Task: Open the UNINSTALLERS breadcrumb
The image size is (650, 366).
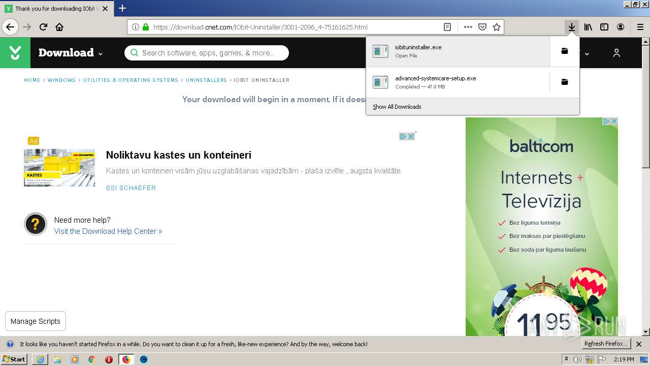Action: (x=206, y=80)
